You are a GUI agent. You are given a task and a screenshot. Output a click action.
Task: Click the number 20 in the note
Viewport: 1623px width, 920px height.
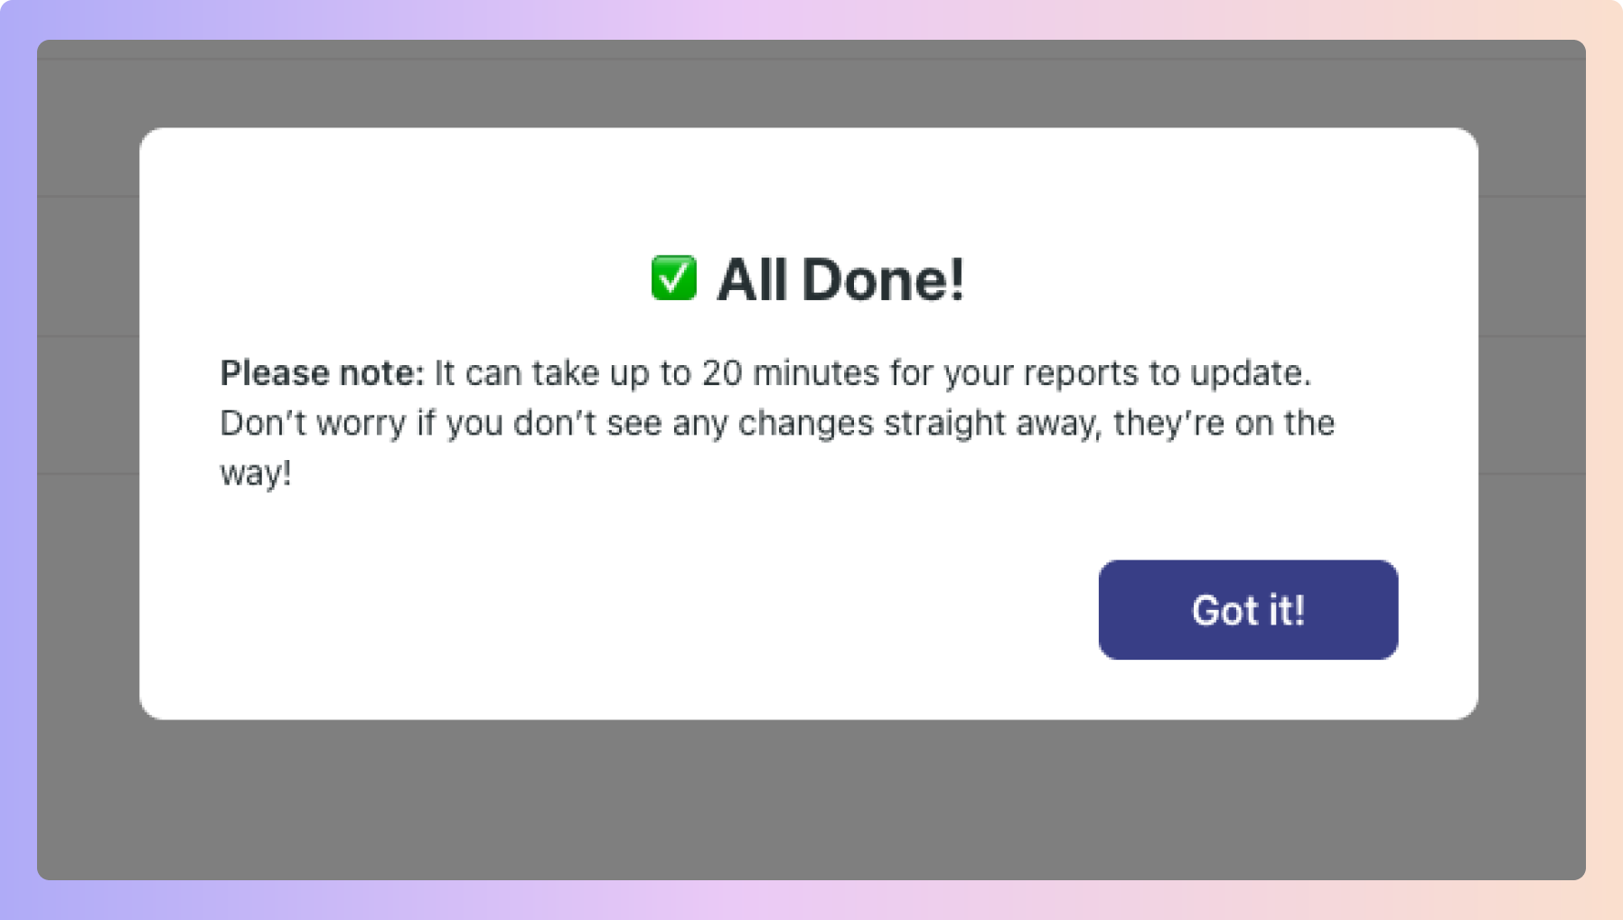[722, 372]
